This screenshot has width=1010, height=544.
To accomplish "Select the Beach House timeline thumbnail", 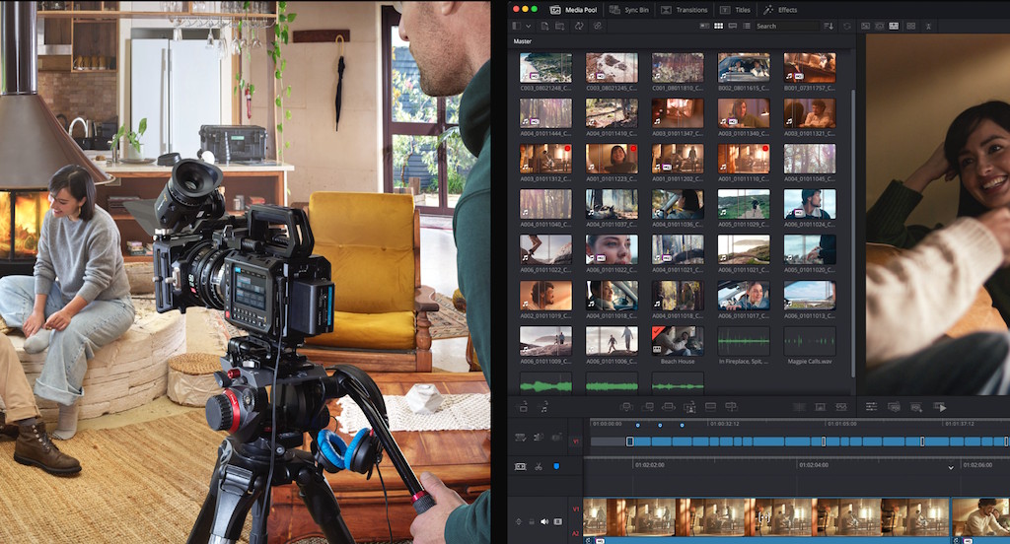I will click(677, 341).
